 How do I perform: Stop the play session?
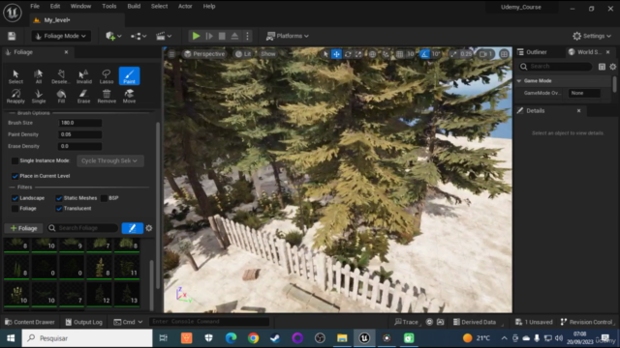click(222, 36)
